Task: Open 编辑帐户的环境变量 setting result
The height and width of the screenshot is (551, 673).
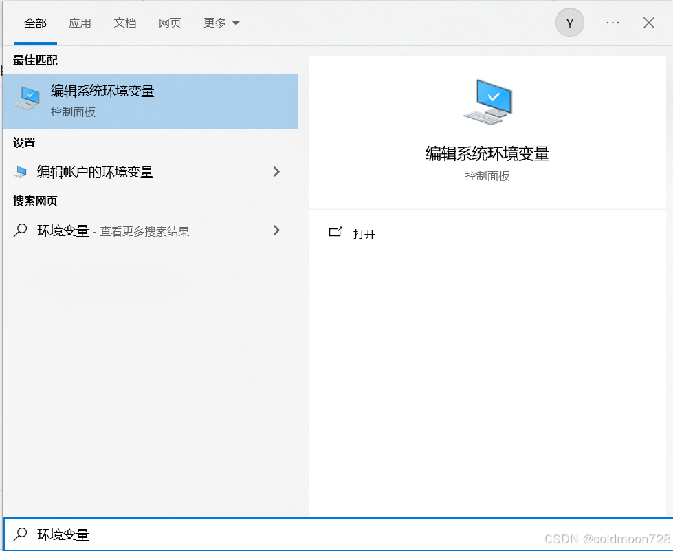Action: pyautogui.click(x=151, y=172)
